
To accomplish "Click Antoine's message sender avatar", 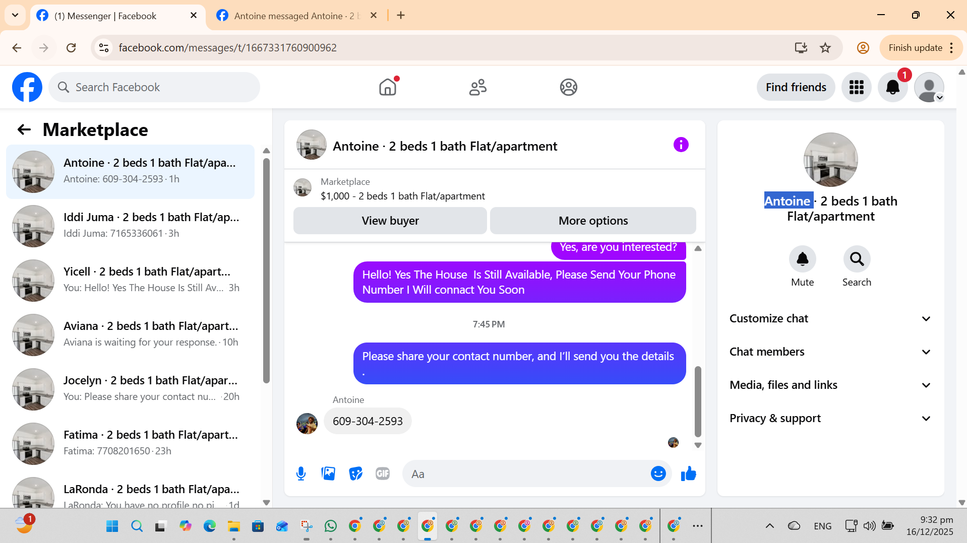I will click(307, 423).
